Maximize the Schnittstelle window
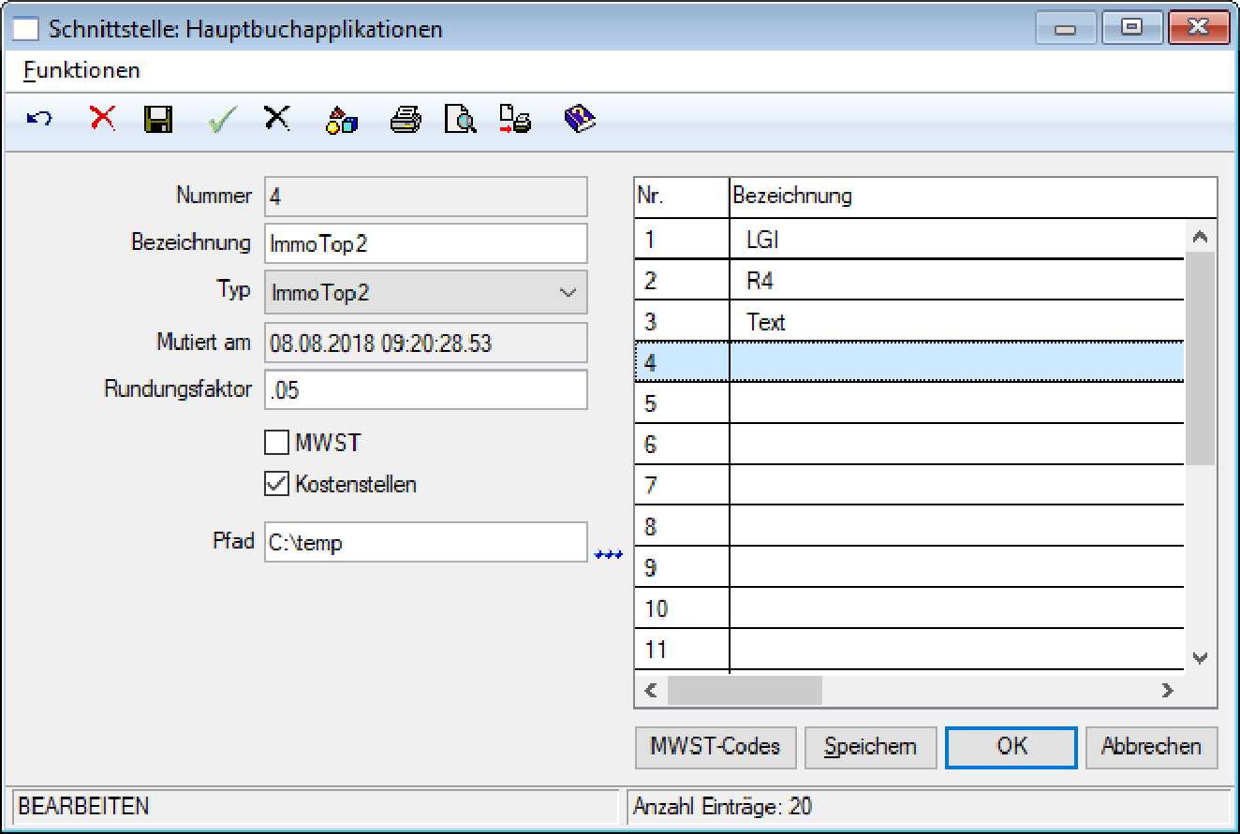Viewport: 1240px width, 834px height. point(1131,29)
